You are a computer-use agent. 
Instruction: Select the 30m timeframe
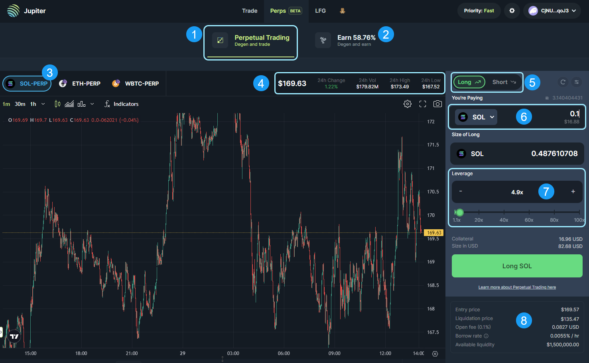coord(20,104)
